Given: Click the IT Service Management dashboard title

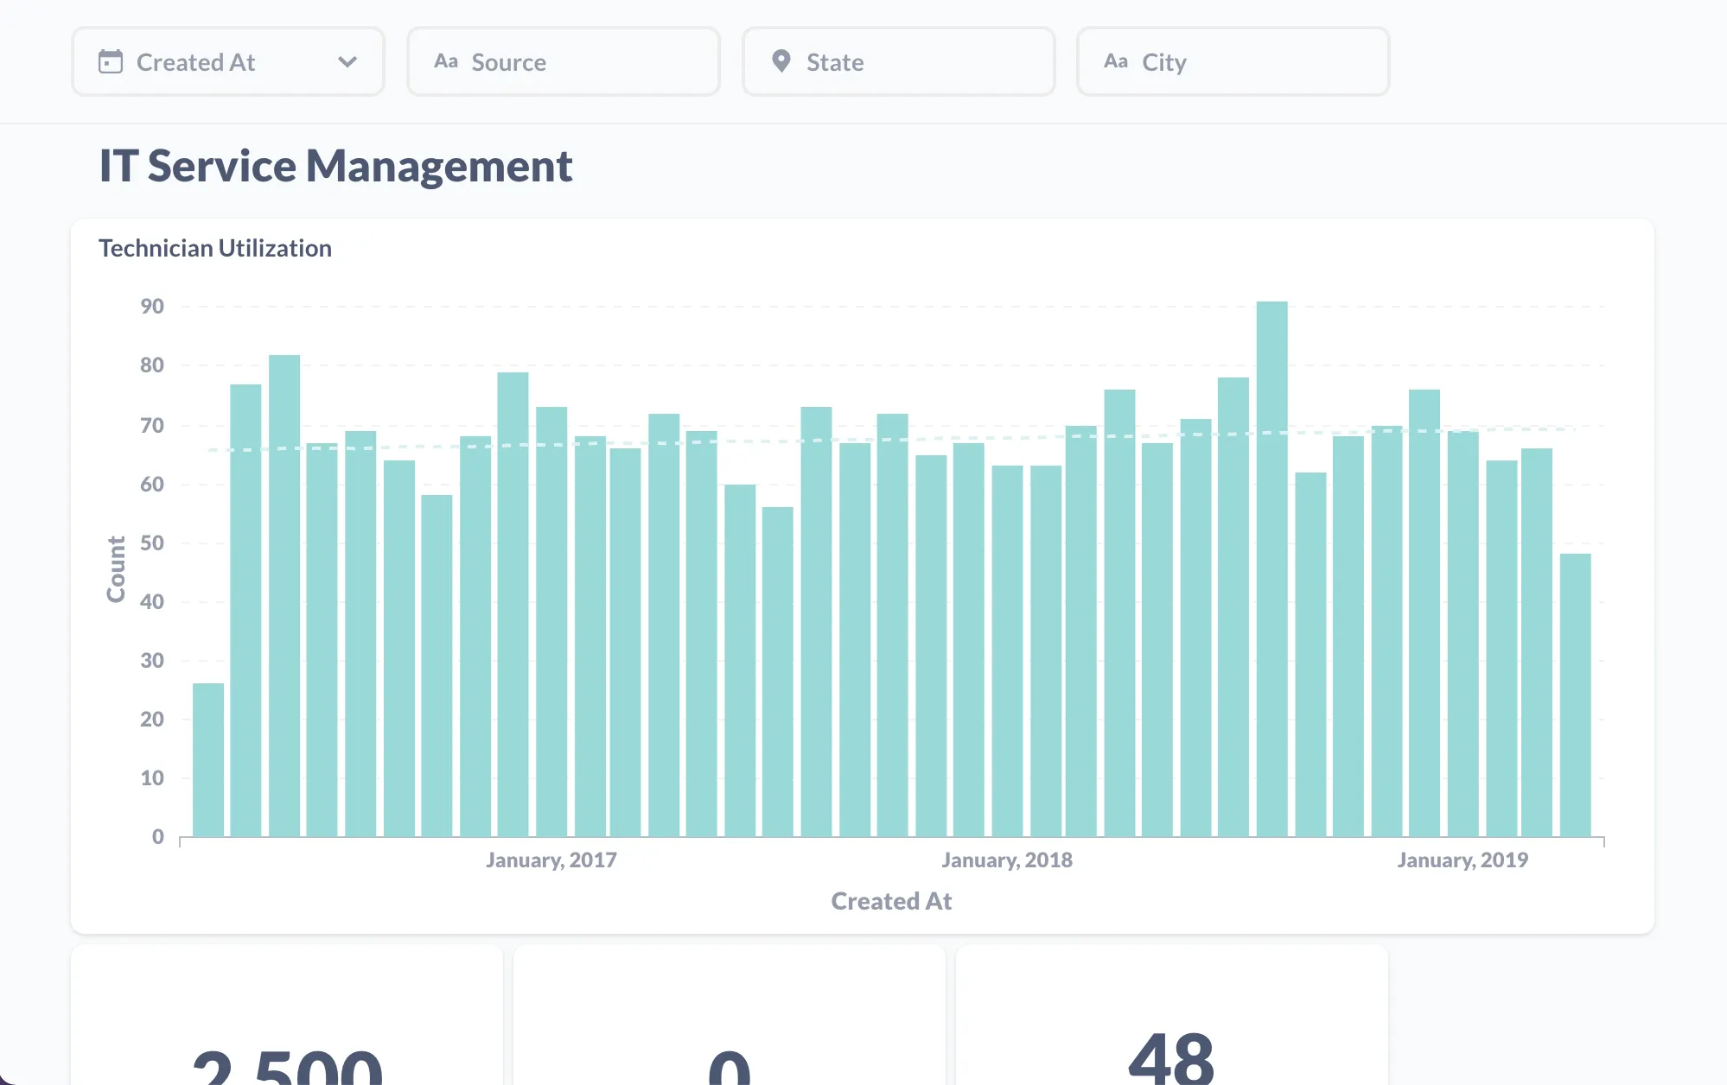Looking at the screenshot, I should click(x=335, y=166).
